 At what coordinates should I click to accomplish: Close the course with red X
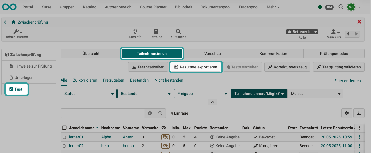coord(359,22)
